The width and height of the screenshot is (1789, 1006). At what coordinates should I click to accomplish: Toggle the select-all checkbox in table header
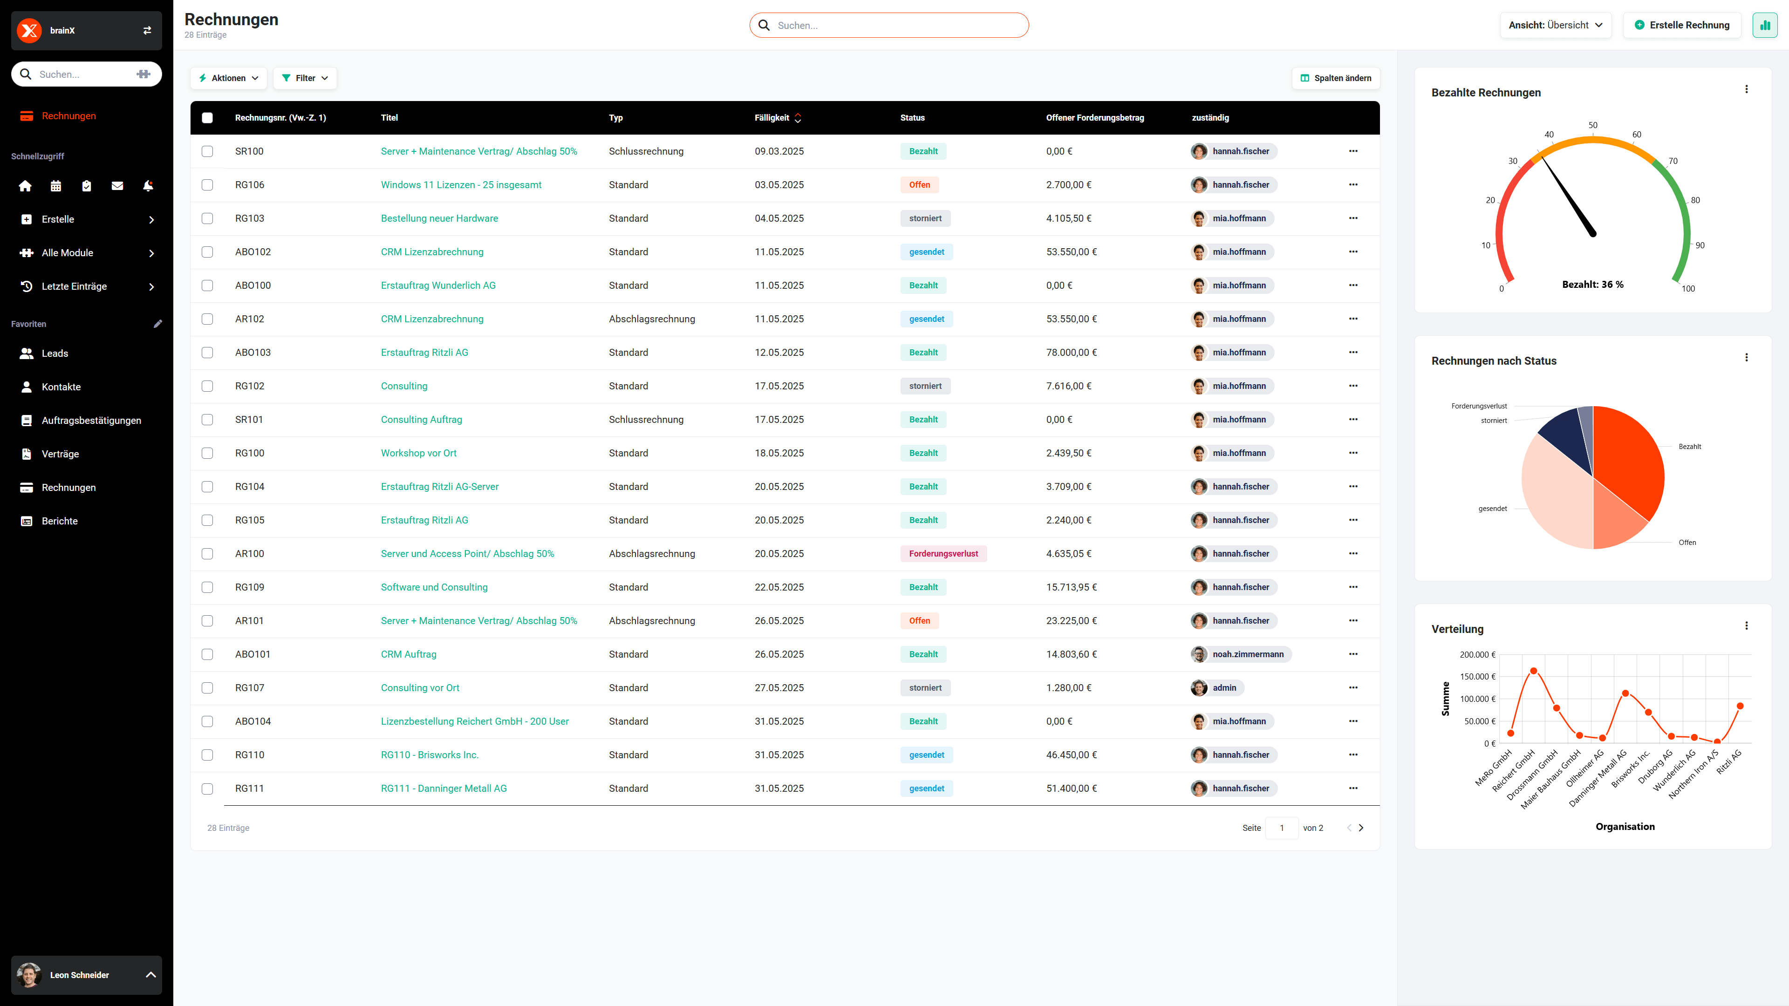coord(207,118)
